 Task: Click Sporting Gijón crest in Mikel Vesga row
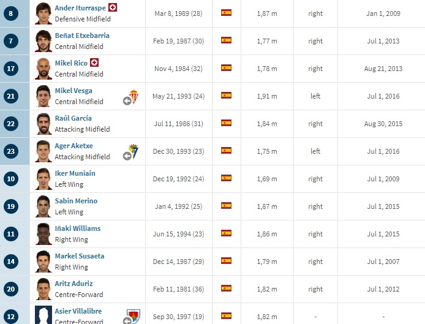coord(134,96)
